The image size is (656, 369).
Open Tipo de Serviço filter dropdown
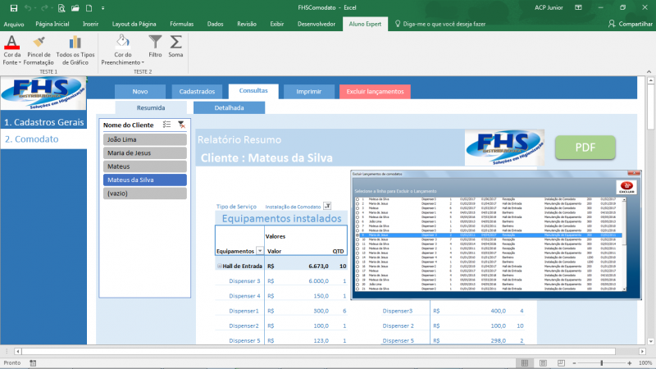(x=326, y=207)
